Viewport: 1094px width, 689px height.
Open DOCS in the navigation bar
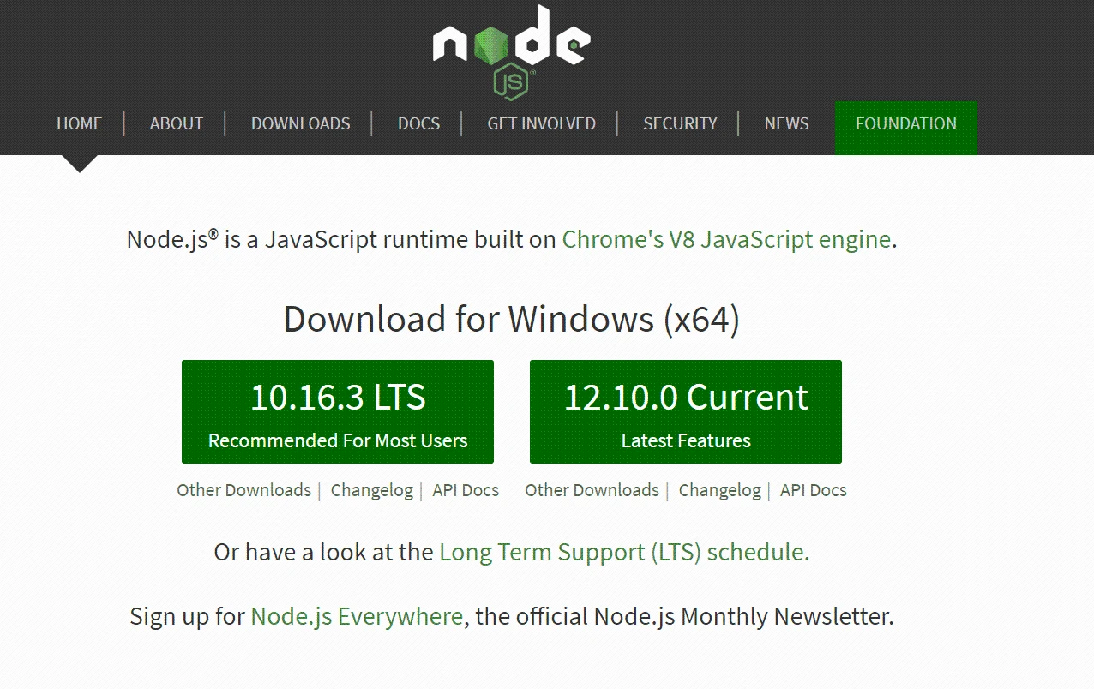coord(418,123)
